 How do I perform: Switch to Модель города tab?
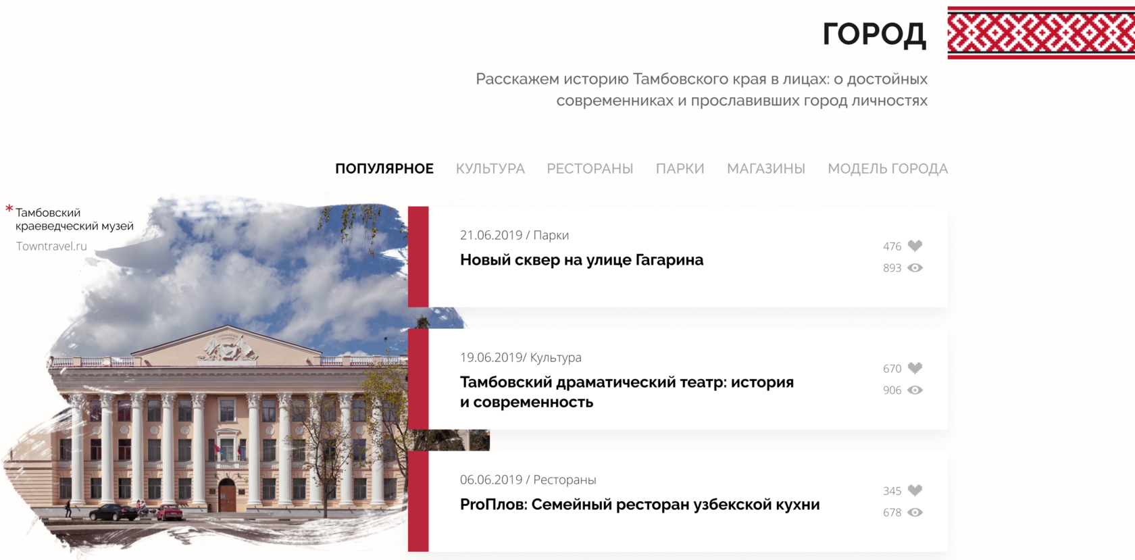[x=887, y=169]
